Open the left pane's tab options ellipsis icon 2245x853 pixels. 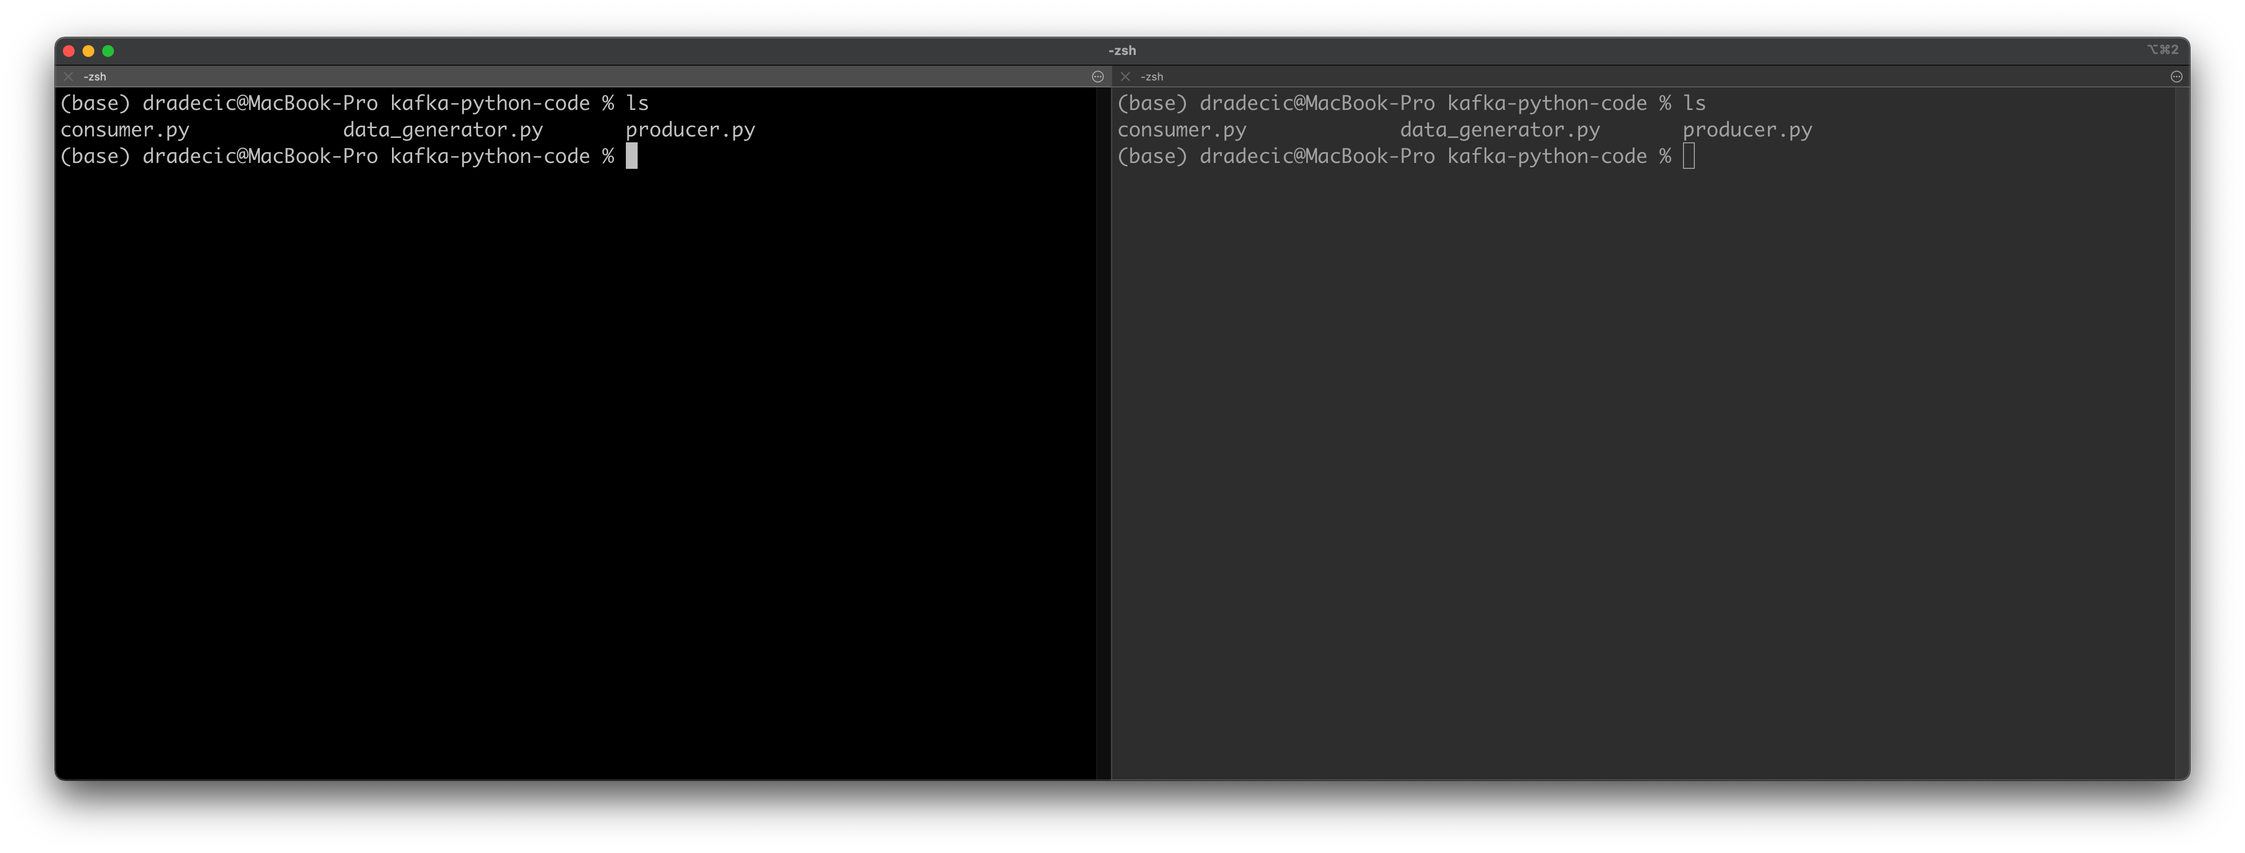tap(1097, 77)
